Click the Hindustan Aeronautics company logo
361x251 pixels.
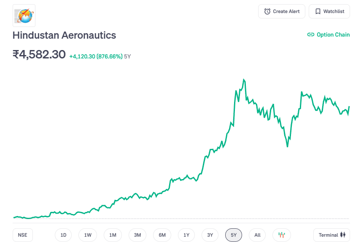24,16
